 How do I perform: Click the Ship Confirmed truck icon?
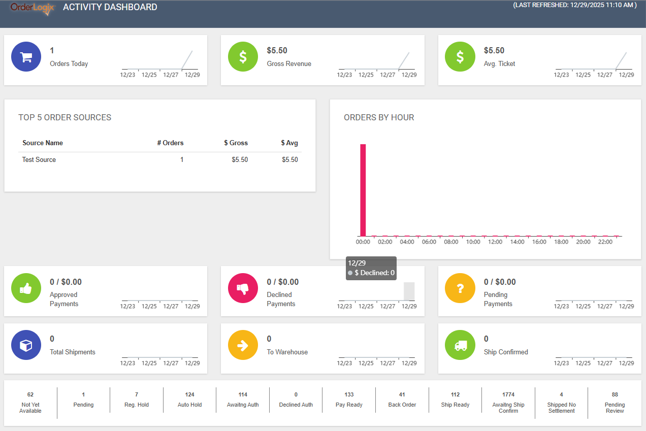460,345
